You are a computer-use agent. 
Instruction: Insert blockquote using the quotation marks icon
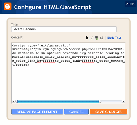click(x=102, y=38)
